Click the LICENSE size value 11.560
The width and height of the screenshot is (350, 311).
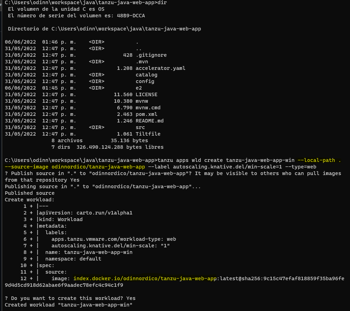[123, 94]
